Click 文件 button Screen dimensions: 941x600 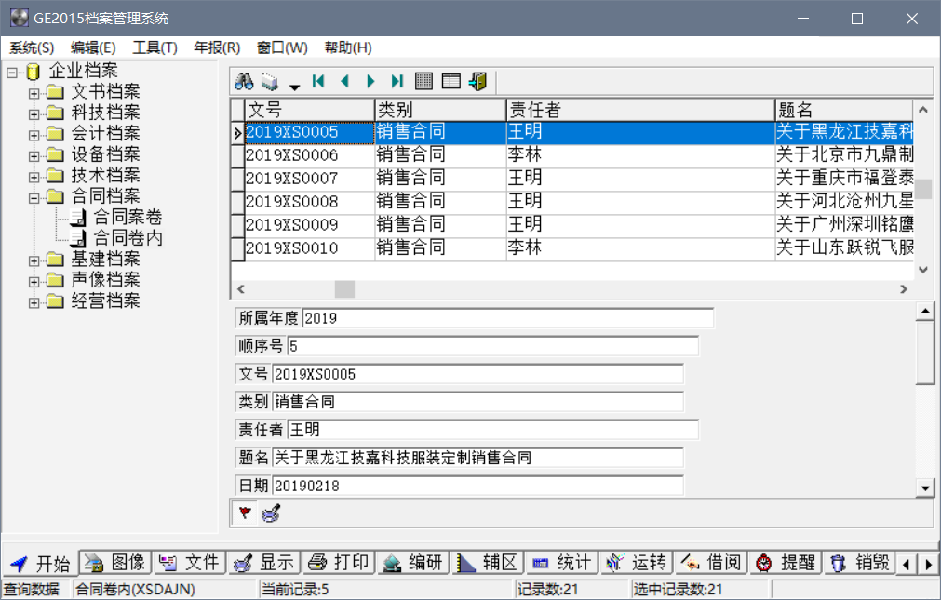pos(189,563)
